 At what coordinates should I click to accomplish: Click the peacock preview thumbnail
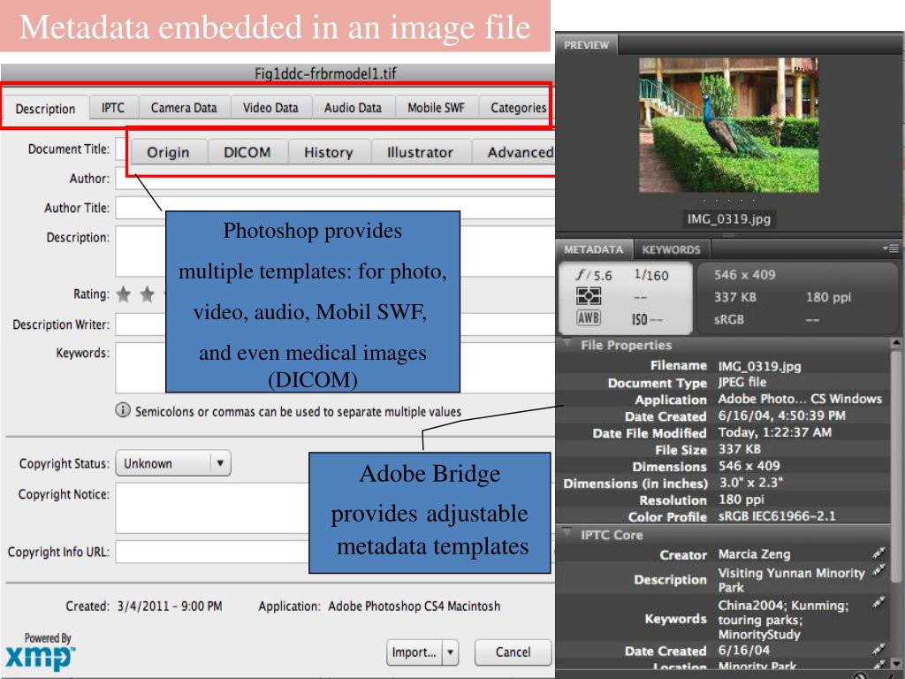click(729, 125)
